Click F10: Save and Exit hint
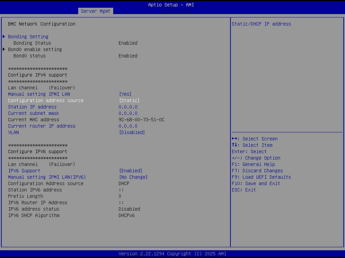345x258 pixels. tap(256, 183)
